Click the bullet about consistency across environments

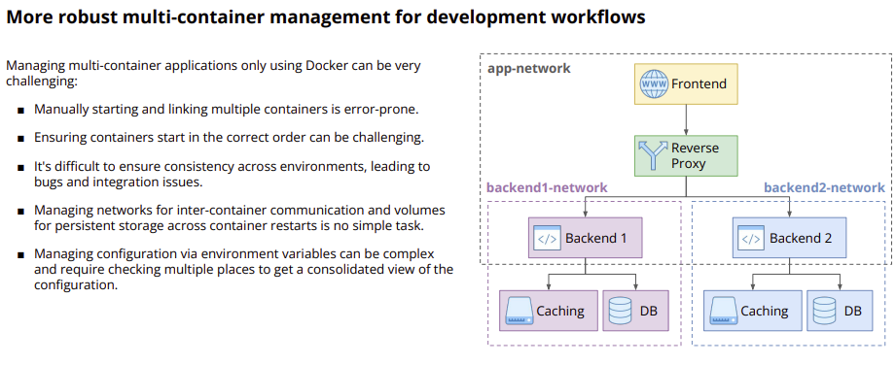[232, 175]
